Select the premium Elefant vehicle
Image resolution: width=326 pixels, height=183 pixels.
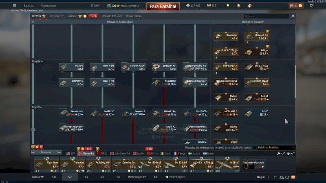point(226,98)
